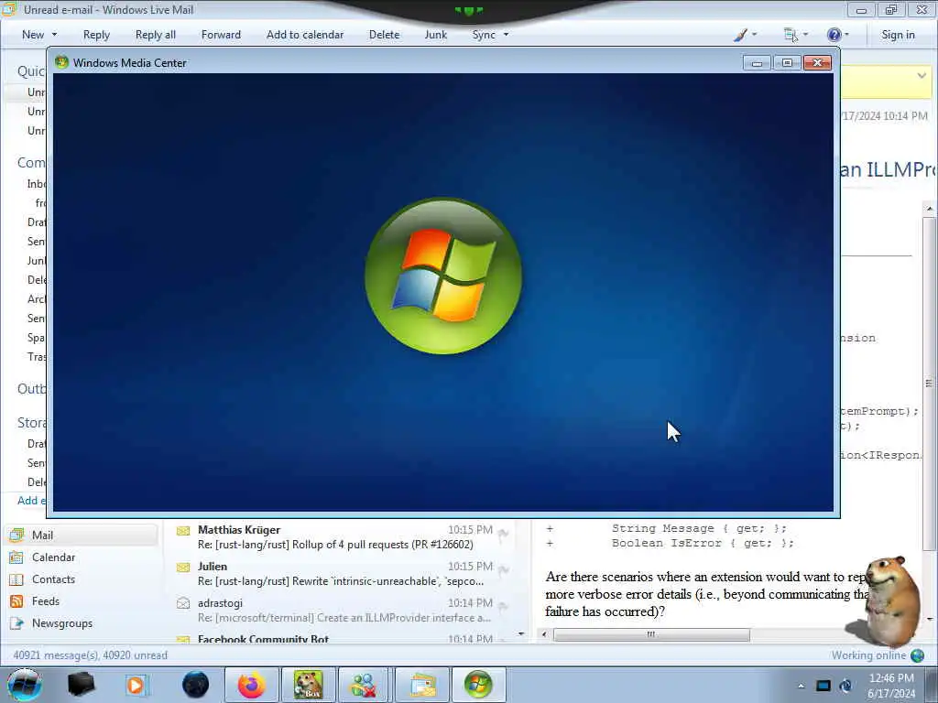
Task: Click the envelope icon beside Julien
Action: [183, 568]
